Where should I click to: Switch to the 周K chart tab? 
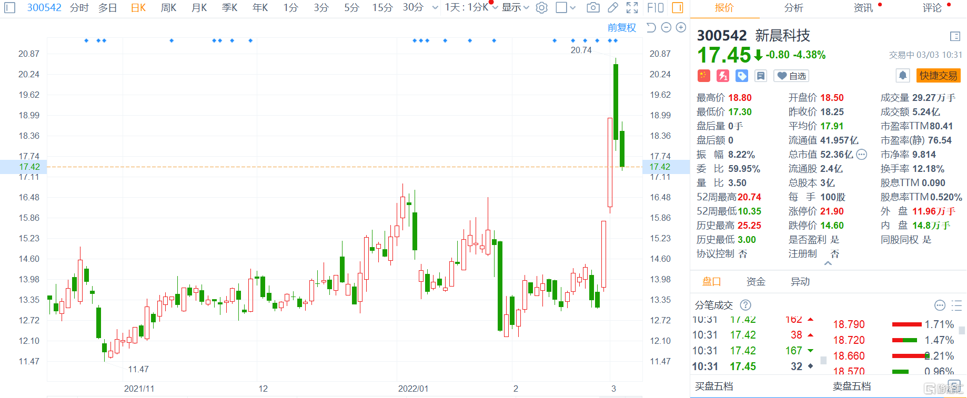[168, 8]
